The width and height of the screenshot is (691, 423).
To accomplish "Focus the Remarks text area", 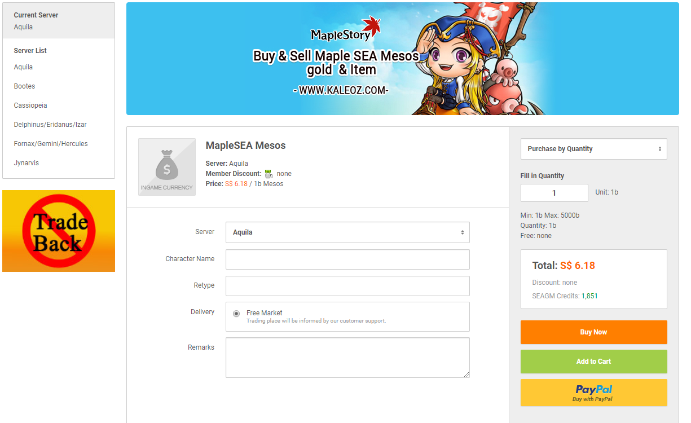I will pos(347,358).
